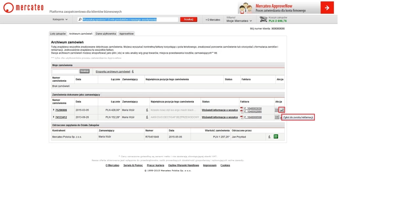Open the Kategorie dropdown
394x221 pixels.
coord(60,20)
